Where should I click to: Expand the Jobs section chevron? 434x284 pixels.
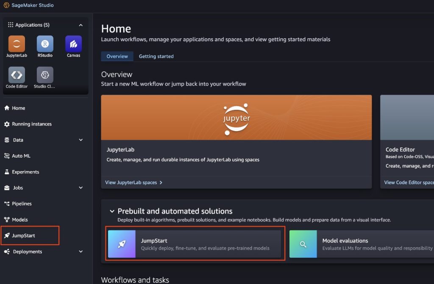(x=81, y=188)
